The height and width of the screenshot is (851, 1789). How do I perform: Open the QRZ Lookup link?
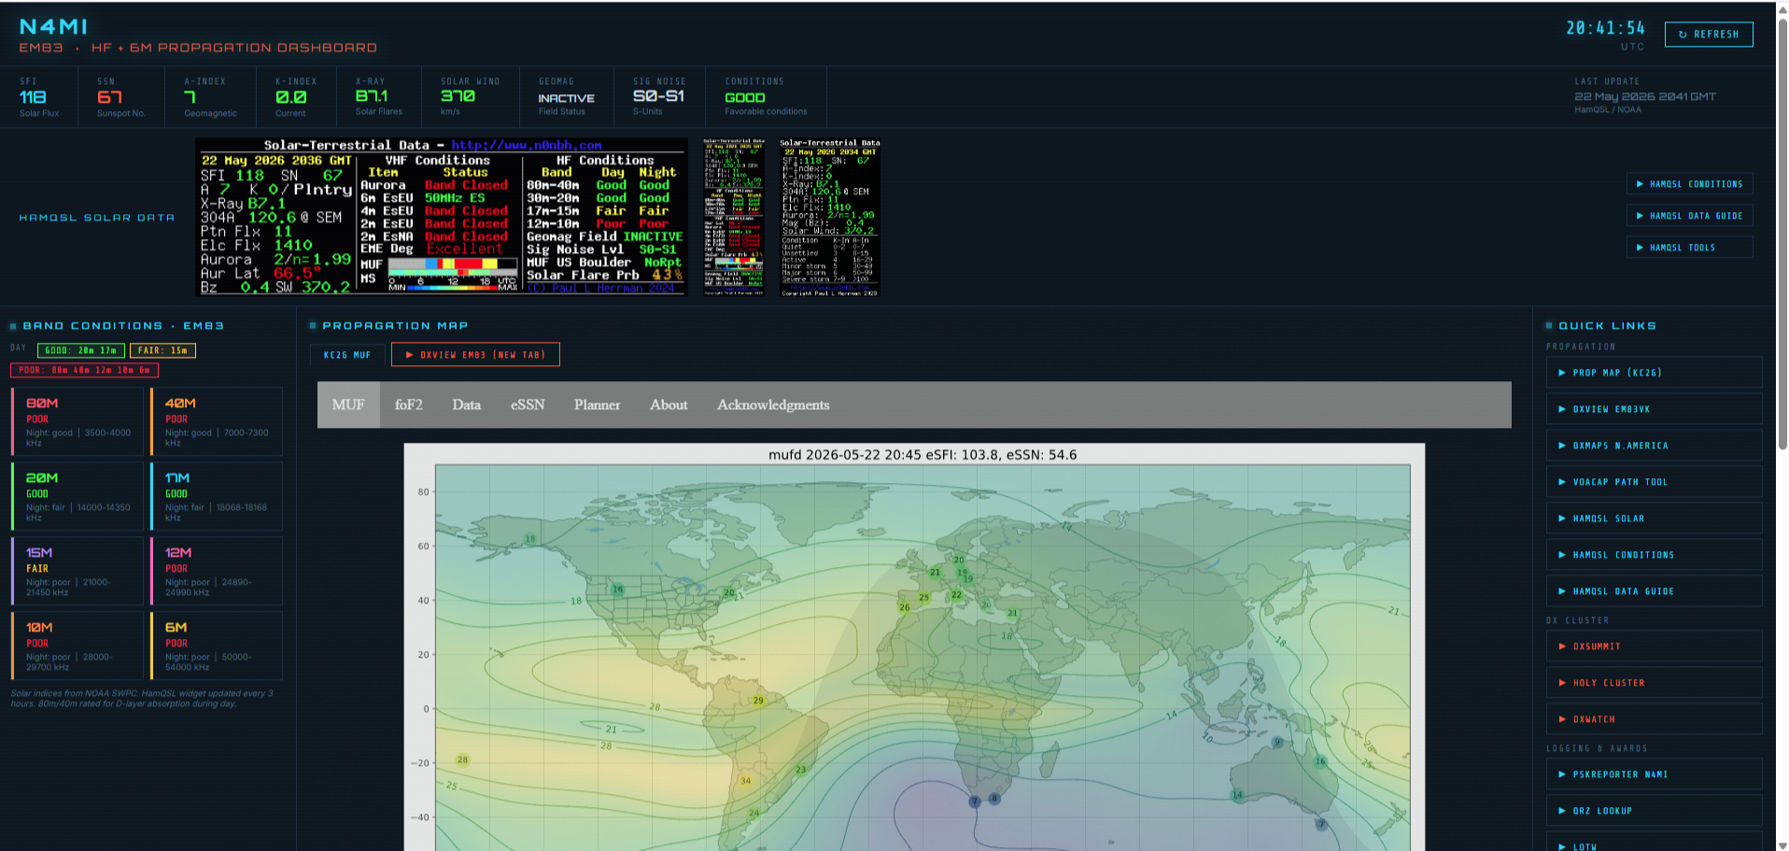tap(1654, 811)
